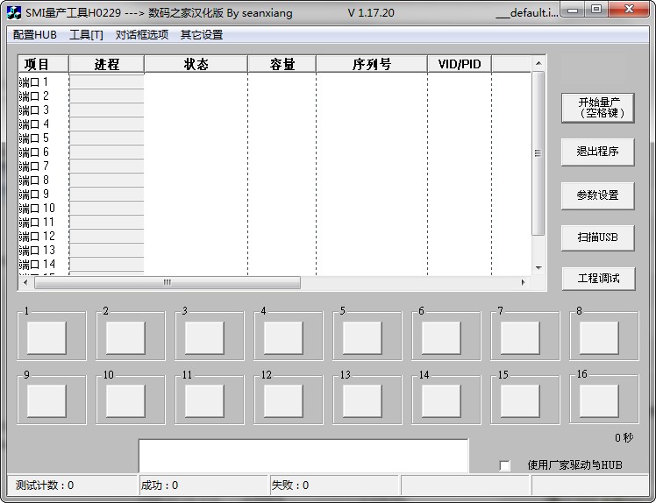Click port slot 12 box
This screenshot has width=656, height=503.
point(283,401)
